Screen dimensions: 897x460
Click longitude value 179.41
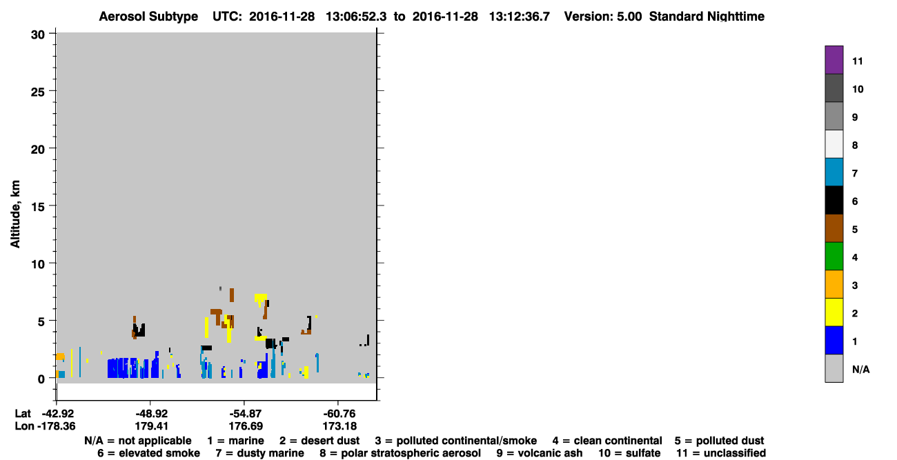152,426
